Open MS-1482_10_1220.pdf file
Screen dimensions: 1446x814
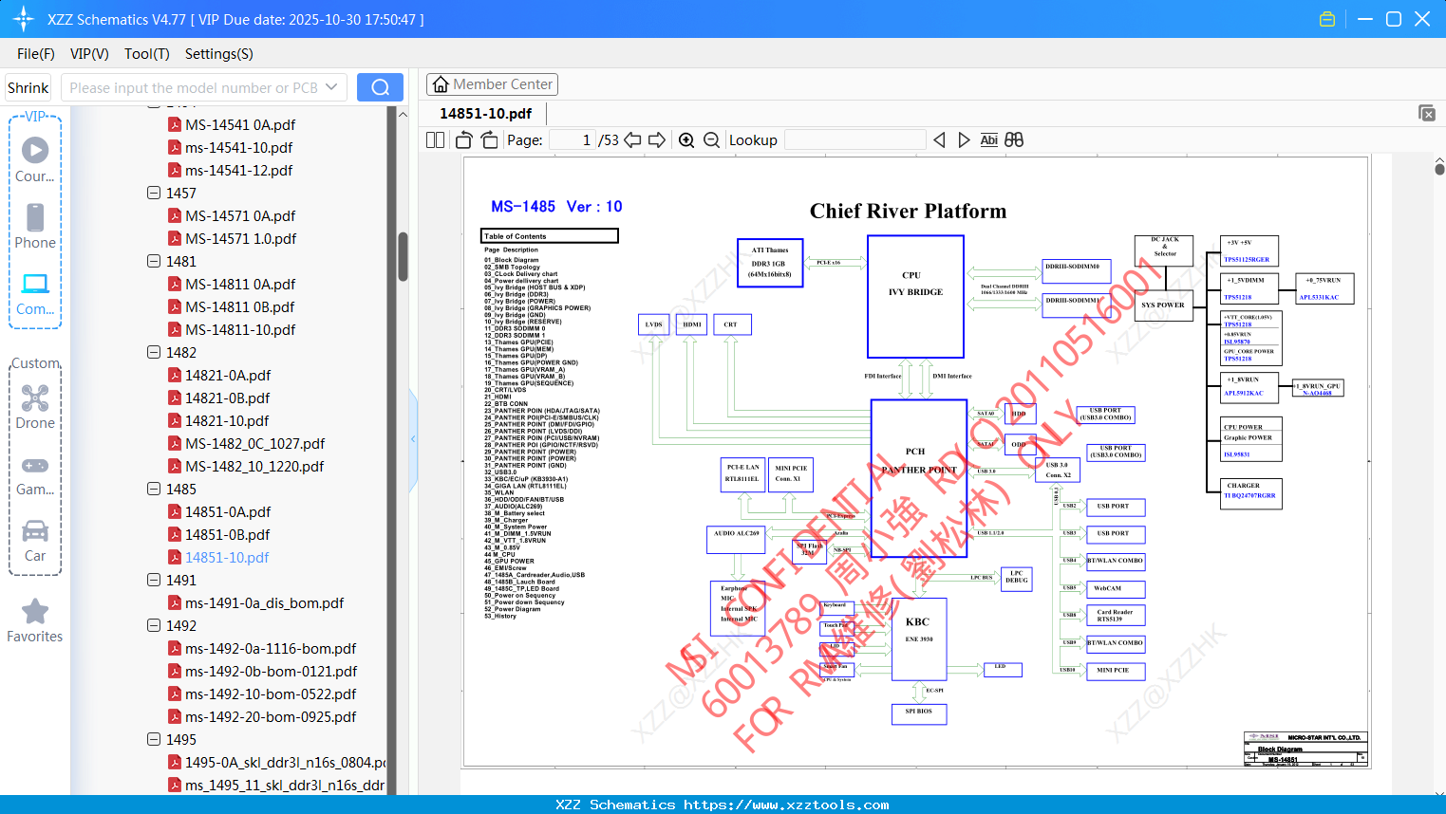pos(254,467)
